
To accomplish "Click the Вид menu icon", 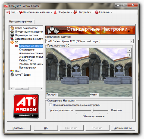I will coord(8,12).
